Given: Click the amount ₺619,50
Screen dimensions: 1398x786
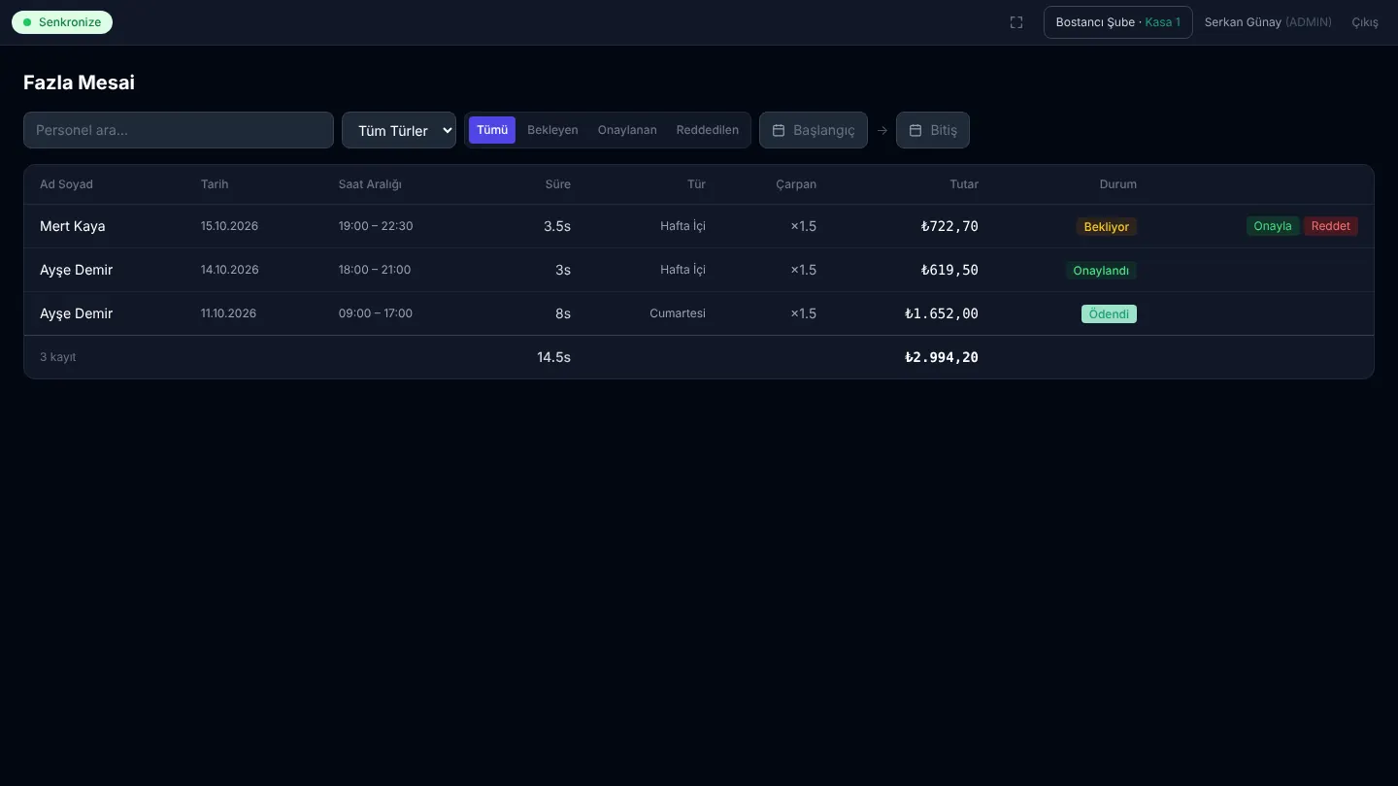Looking at the screenshot, I should pyautogui.click(x=949, y=270).
